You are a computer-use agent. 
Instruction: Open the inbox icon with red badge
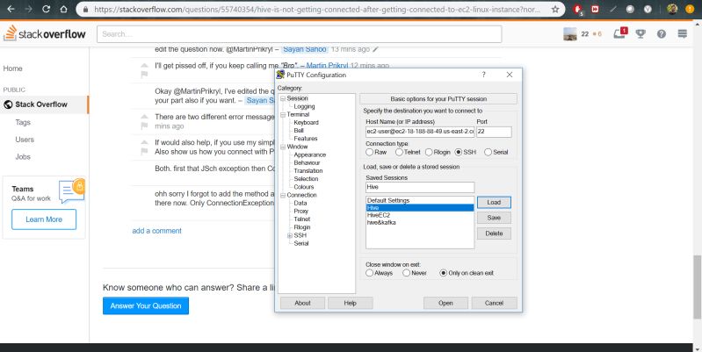click(x=620, y=33)
